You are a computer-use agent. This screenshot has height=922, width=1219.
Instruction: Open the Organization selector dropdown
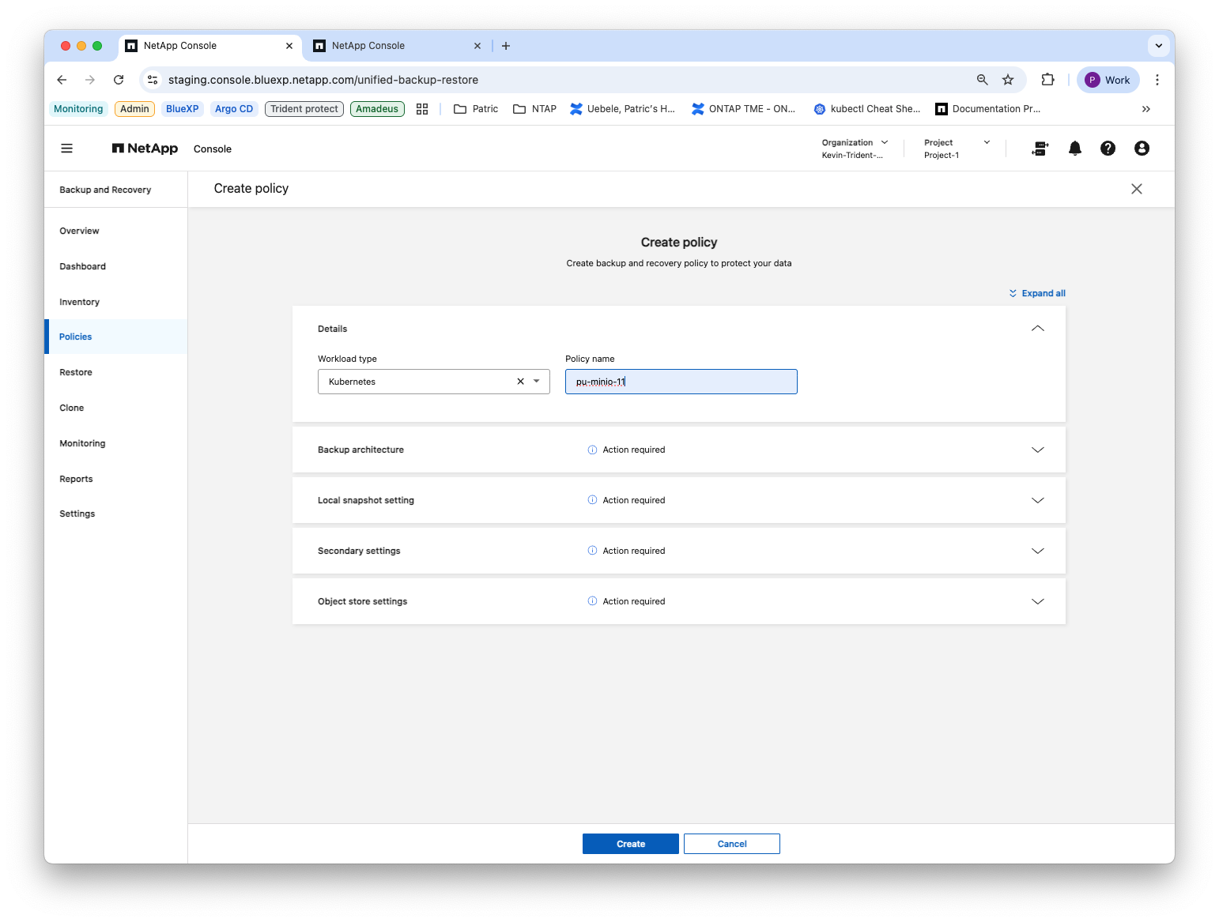coord(855,149)
